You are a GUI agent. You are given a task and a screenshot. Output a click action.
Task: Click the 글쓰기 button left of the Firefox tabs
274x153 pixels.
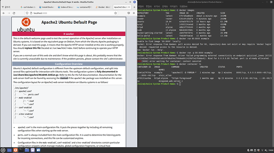tap(6, 7)
